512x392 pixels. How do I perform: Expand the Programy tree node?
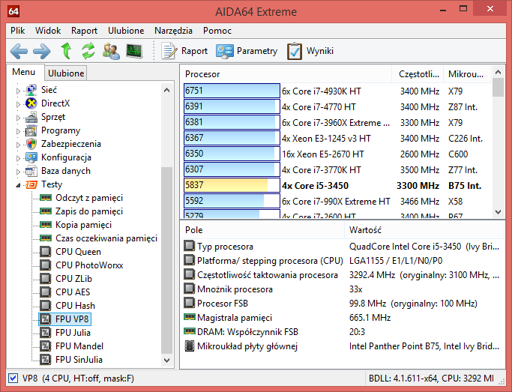coord(18,131)
